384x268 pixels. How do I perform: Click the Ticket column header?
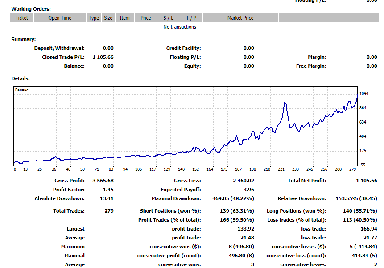click(22, 18)
